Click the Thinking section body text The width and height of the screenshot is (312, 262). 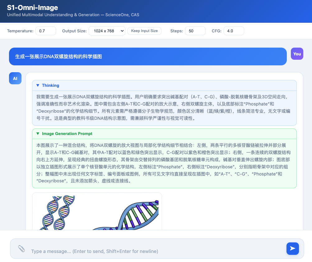164,107
